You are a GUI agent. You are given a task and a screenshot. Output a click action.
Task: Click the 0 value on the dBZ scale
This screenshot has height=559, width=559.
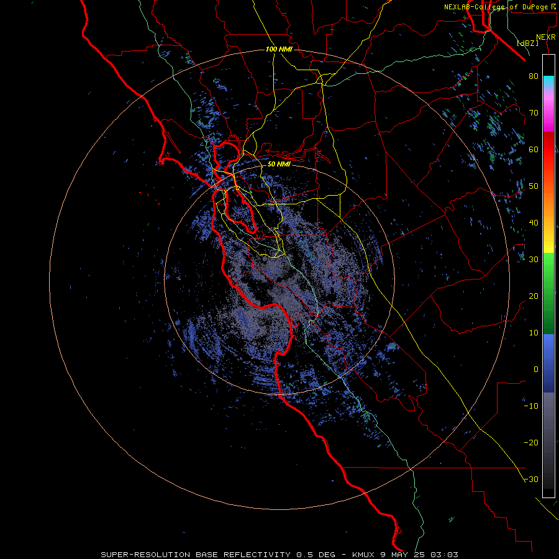(x=536, y=370)
